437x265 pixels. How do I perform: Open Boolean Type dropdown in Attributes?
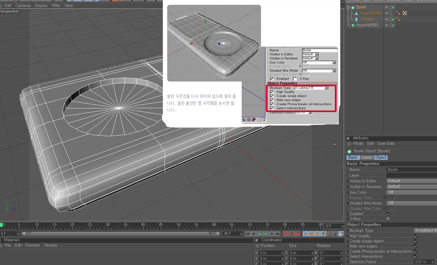[x=426, y=230]
